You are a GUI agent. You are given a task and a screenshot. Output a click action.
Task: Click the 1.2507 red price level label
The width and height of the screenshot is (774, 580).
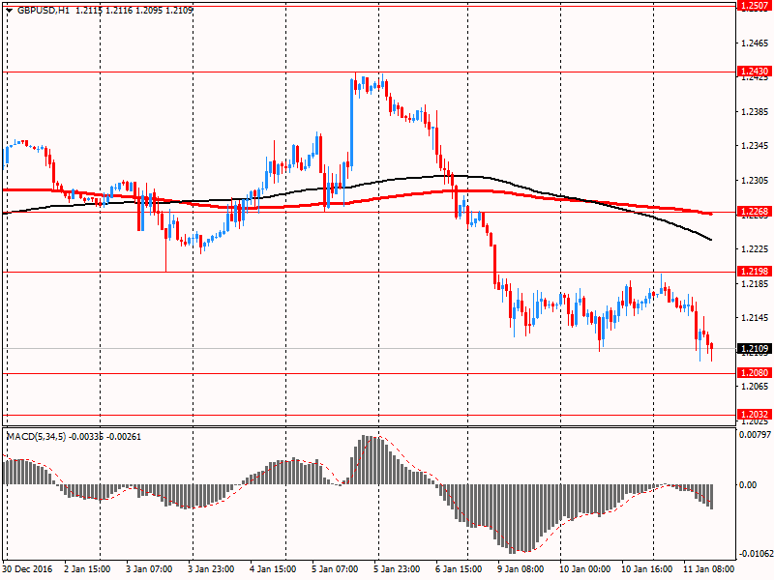click(755, 5)
